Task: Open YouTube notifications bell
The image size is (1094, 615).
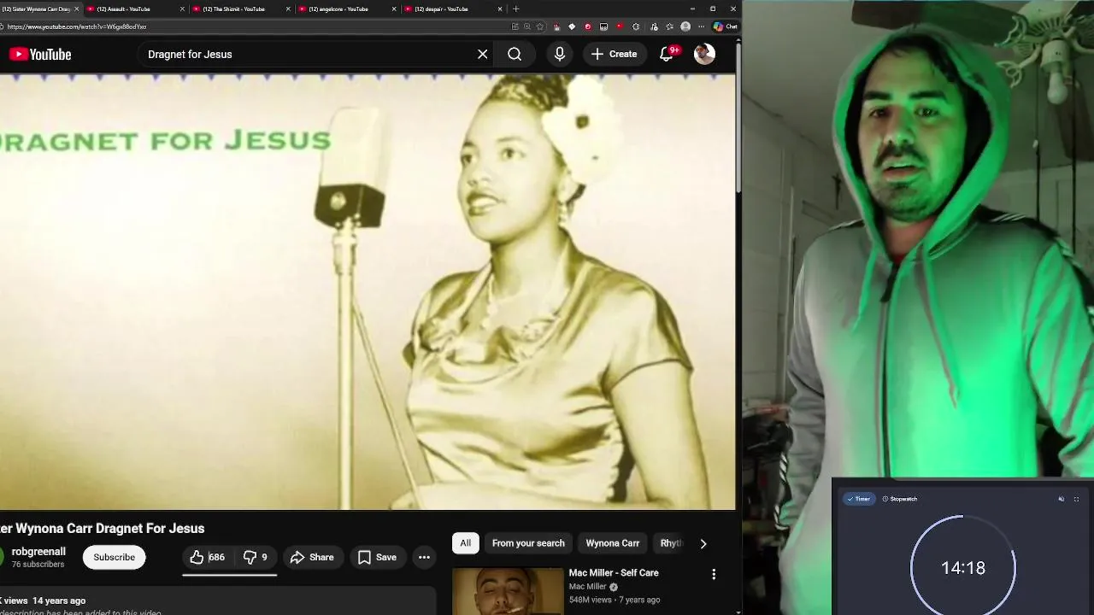Action: [668, 54]
